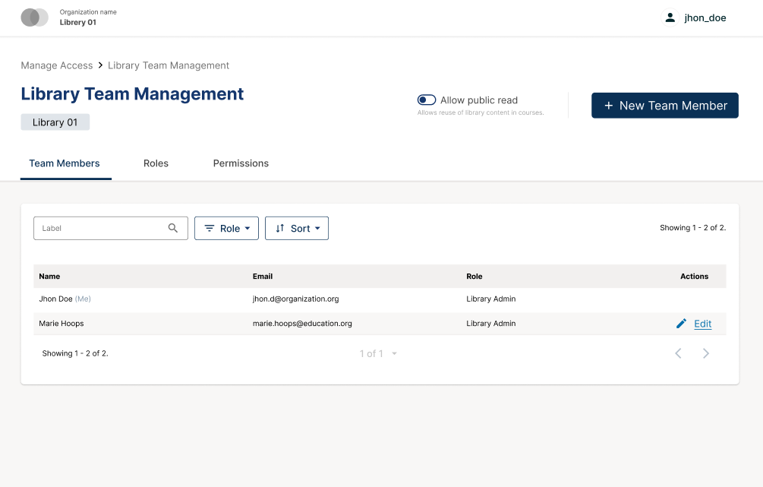Open the Permissions tab

[x=241, y=163]
